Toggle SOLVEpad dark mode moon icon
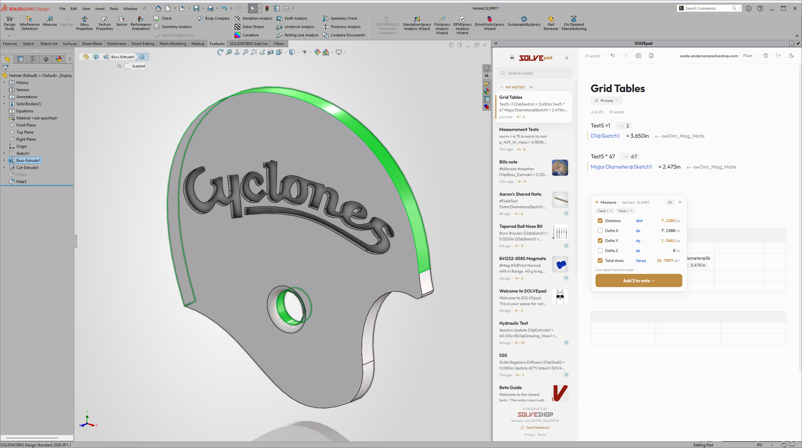Screen dimensions: 802x448 pyautogui.click(x=791, y=56)
